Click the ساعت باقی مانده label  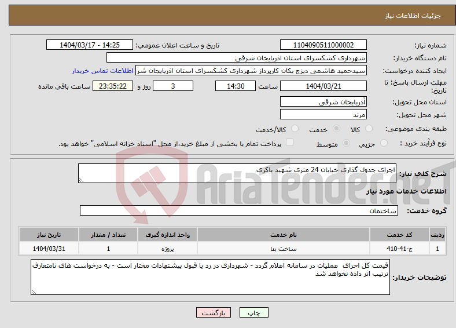click(64, 86)
